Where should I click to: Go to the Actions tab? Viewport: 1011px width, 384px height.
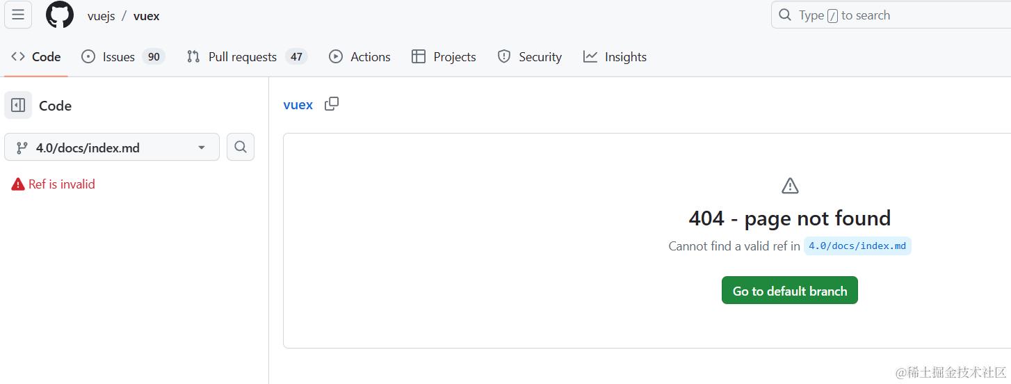pos(359,57)
